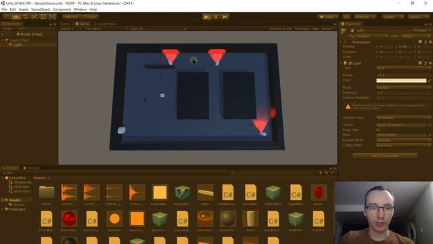Screen dimensions: 433x244
Task: Select the Big Death Effect prefab asset
Action: pos(183,192)
